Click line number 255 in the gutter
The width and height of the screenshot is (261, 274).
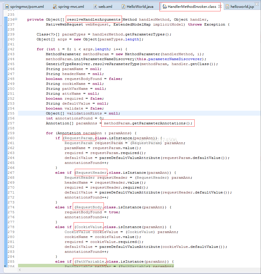tap(11, 113)
